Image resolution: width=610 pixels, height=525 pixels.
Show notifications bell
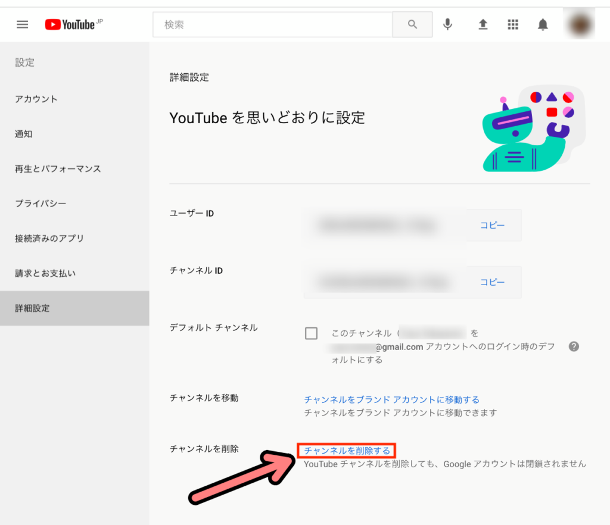(543, 24)
